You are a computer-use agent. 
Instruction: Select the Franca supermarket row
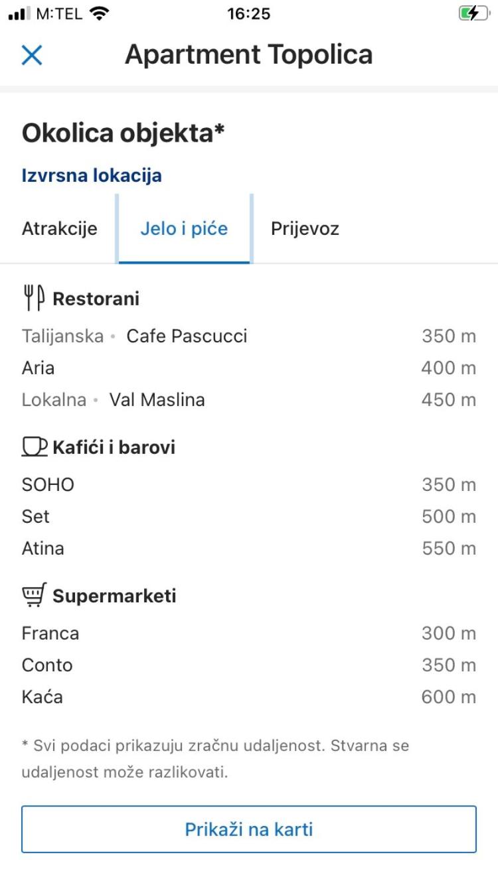click(x=249, y=634)
